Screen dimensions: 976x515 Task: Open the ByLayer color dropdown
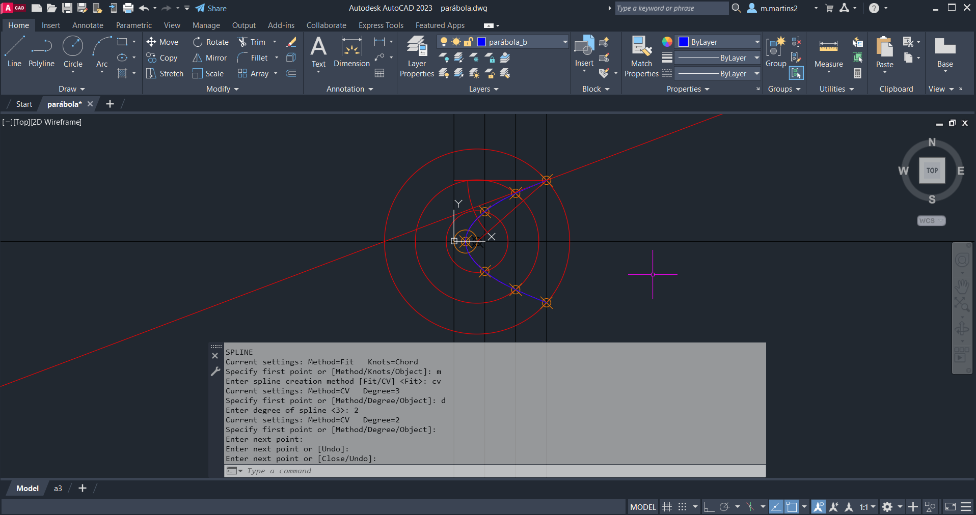pos(757,42)
